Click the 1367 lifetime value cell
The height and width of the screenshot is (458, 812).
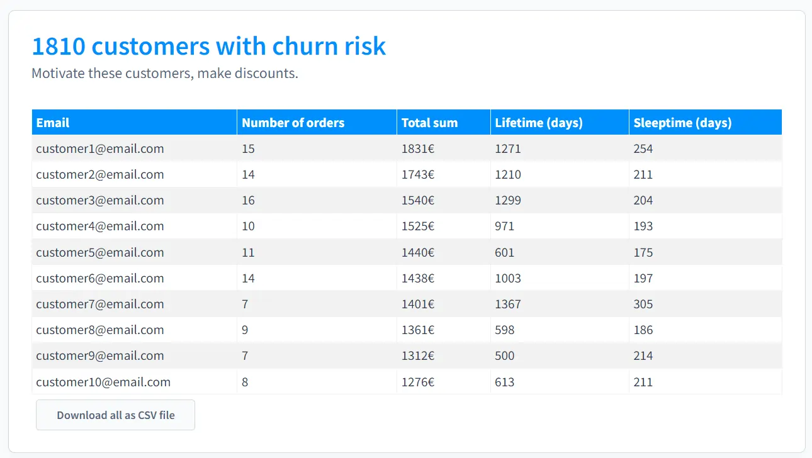coord(560,304)
